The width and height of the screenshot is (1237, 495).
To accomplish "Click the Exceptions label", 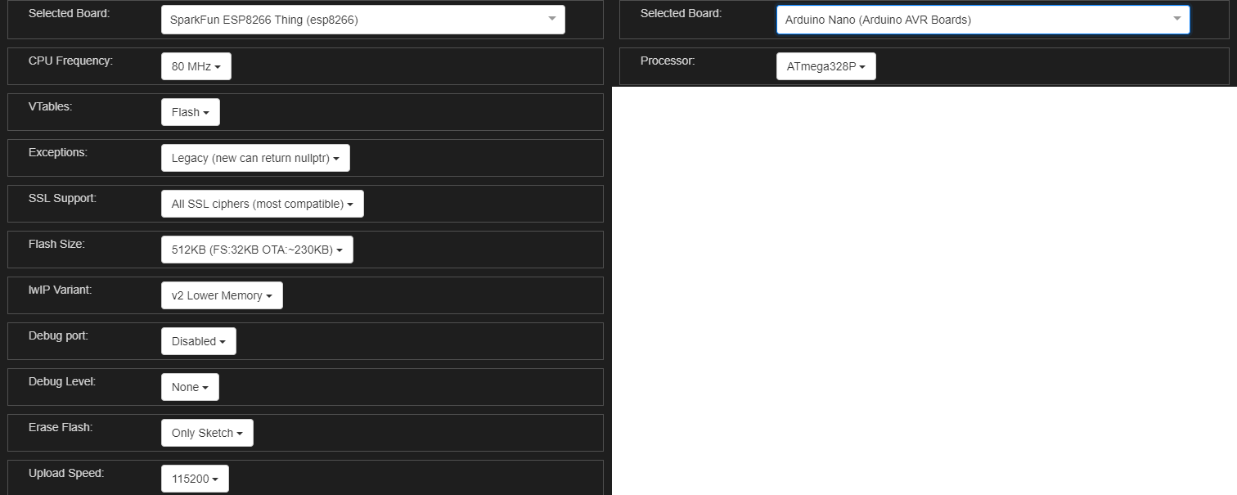I will tap(58, 152).
